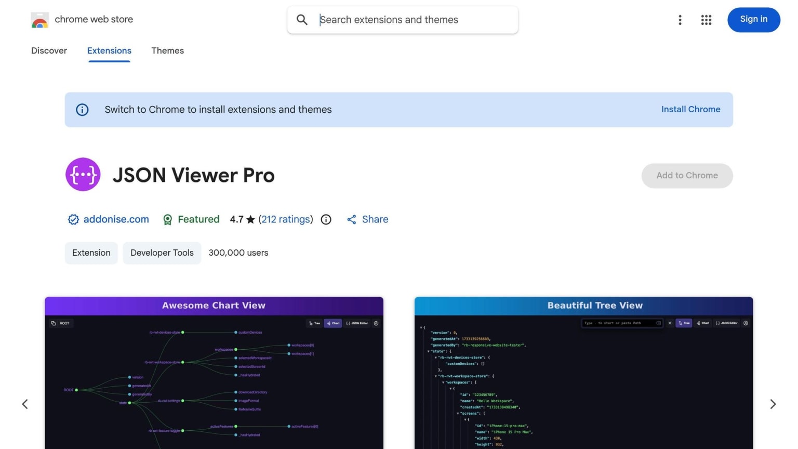Viewport: 798px width, 449px height.
Task: Switch to the Discover tab
Action: 49,50
